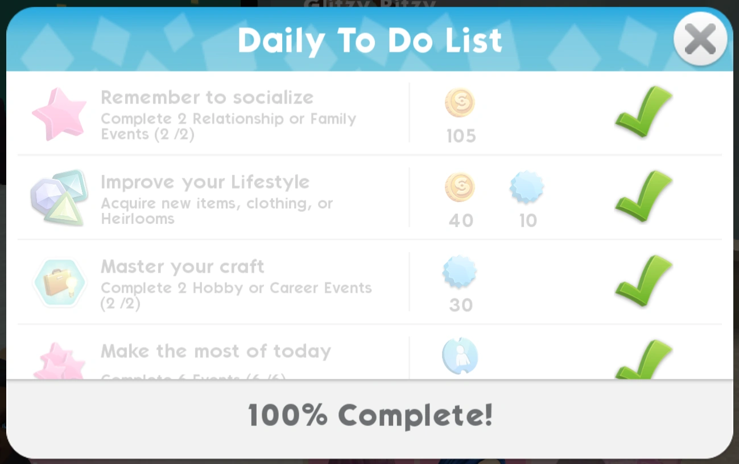Tap the green checkmark for Make the most of today
The width and height of the screenshot is (739, 464).
[643, 359]
